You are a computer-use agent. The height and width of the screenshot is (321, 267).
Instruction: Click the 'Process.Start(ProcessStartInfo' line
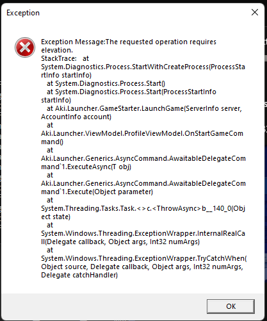click(131, 92)
